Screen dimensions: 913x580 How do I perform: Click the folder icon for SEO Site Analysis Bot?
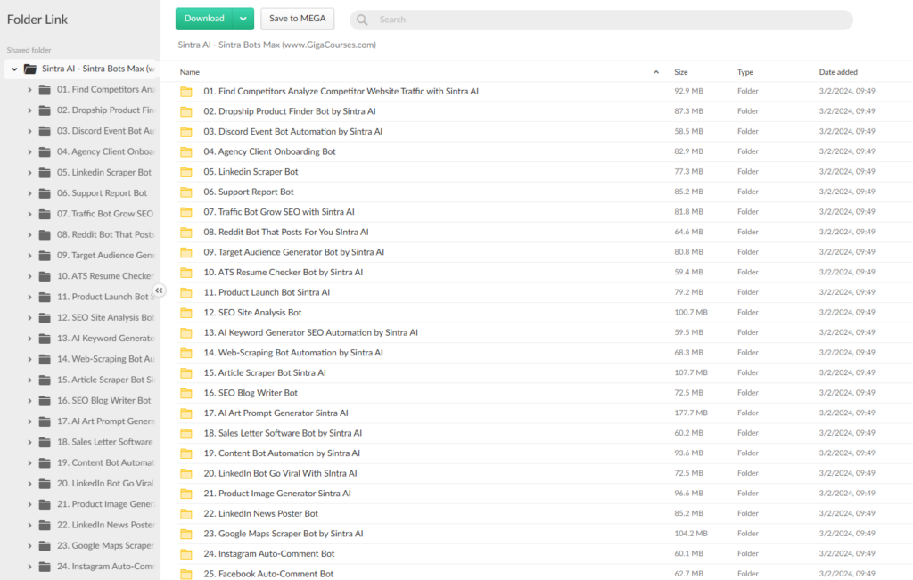(x=186, y=313)
